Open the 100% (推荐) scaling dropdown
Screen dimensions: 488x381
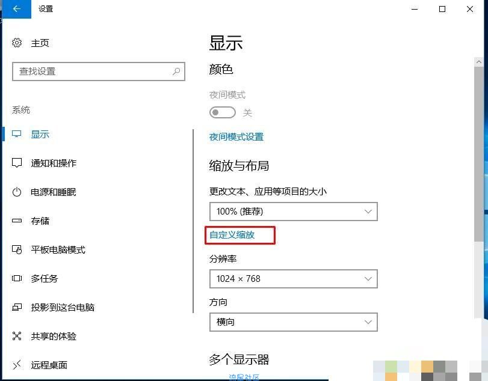[294, 212]
